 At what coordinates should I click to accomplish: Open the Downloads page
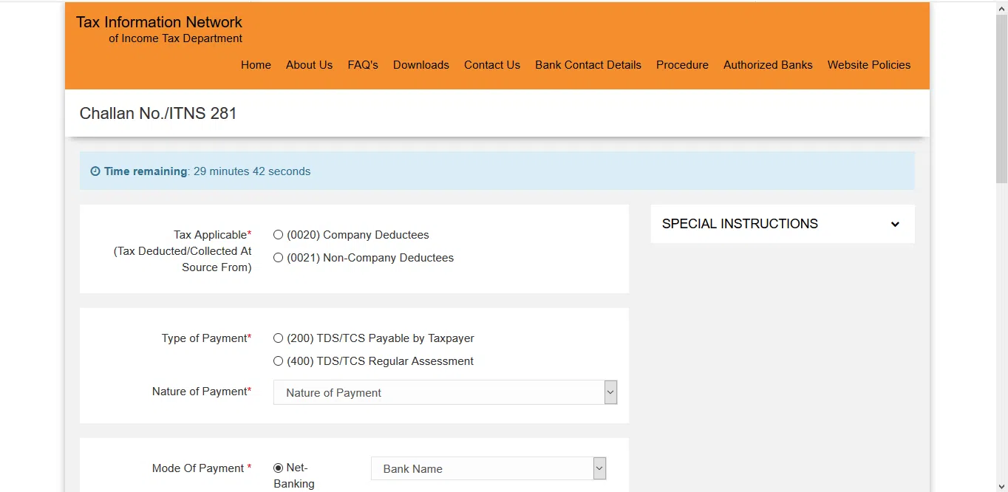420,65
